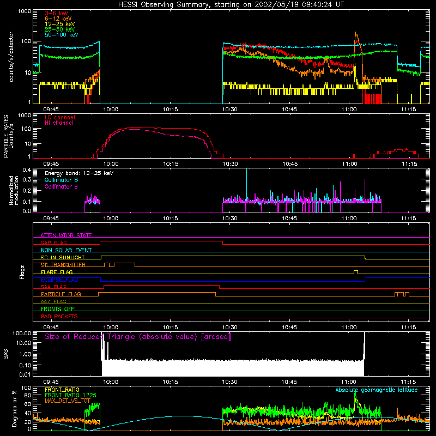
Task: Click the Flags axis label
Action: pos(22,272)
